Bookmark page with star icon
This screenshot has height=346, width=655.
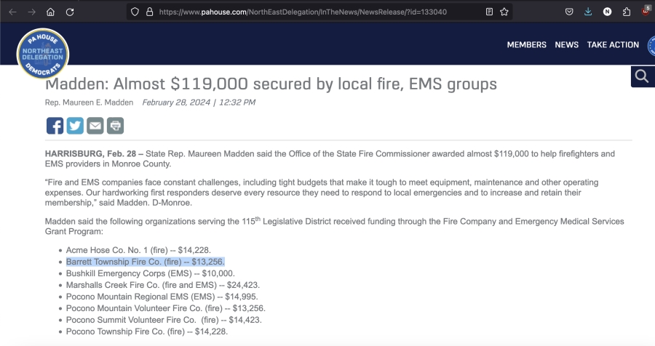click(504, 12)
